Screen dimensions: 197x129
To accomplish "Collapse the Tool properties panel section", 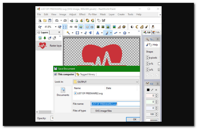I will (158, 39).
